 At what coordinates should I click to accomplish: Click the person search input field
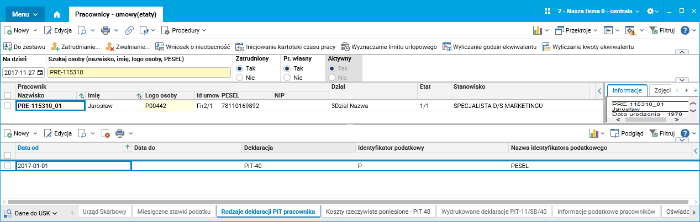138,72
